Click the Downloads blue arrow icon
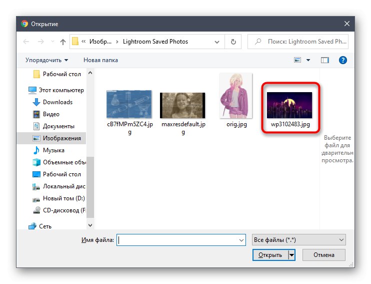This screenshot has height=284, width=371. pos(36,102)
